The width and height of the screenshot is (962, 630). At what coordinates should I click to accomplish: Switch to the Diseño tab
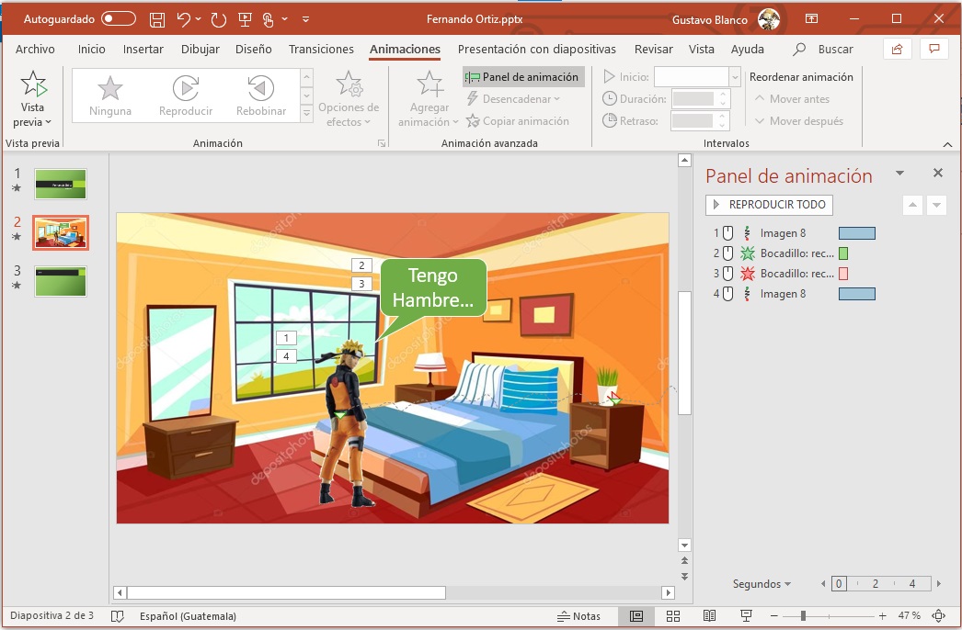coord(254,49)
